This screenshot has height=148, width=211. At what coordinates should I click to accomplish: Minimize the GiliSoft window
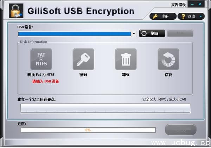click(192, 5)
